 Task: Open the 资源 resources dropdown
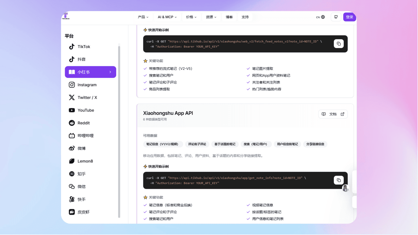point(211,17)
